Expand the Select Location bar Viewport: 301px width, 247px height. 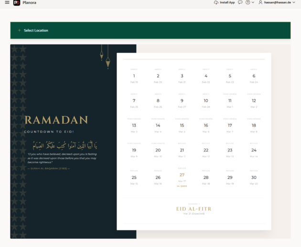150,30
